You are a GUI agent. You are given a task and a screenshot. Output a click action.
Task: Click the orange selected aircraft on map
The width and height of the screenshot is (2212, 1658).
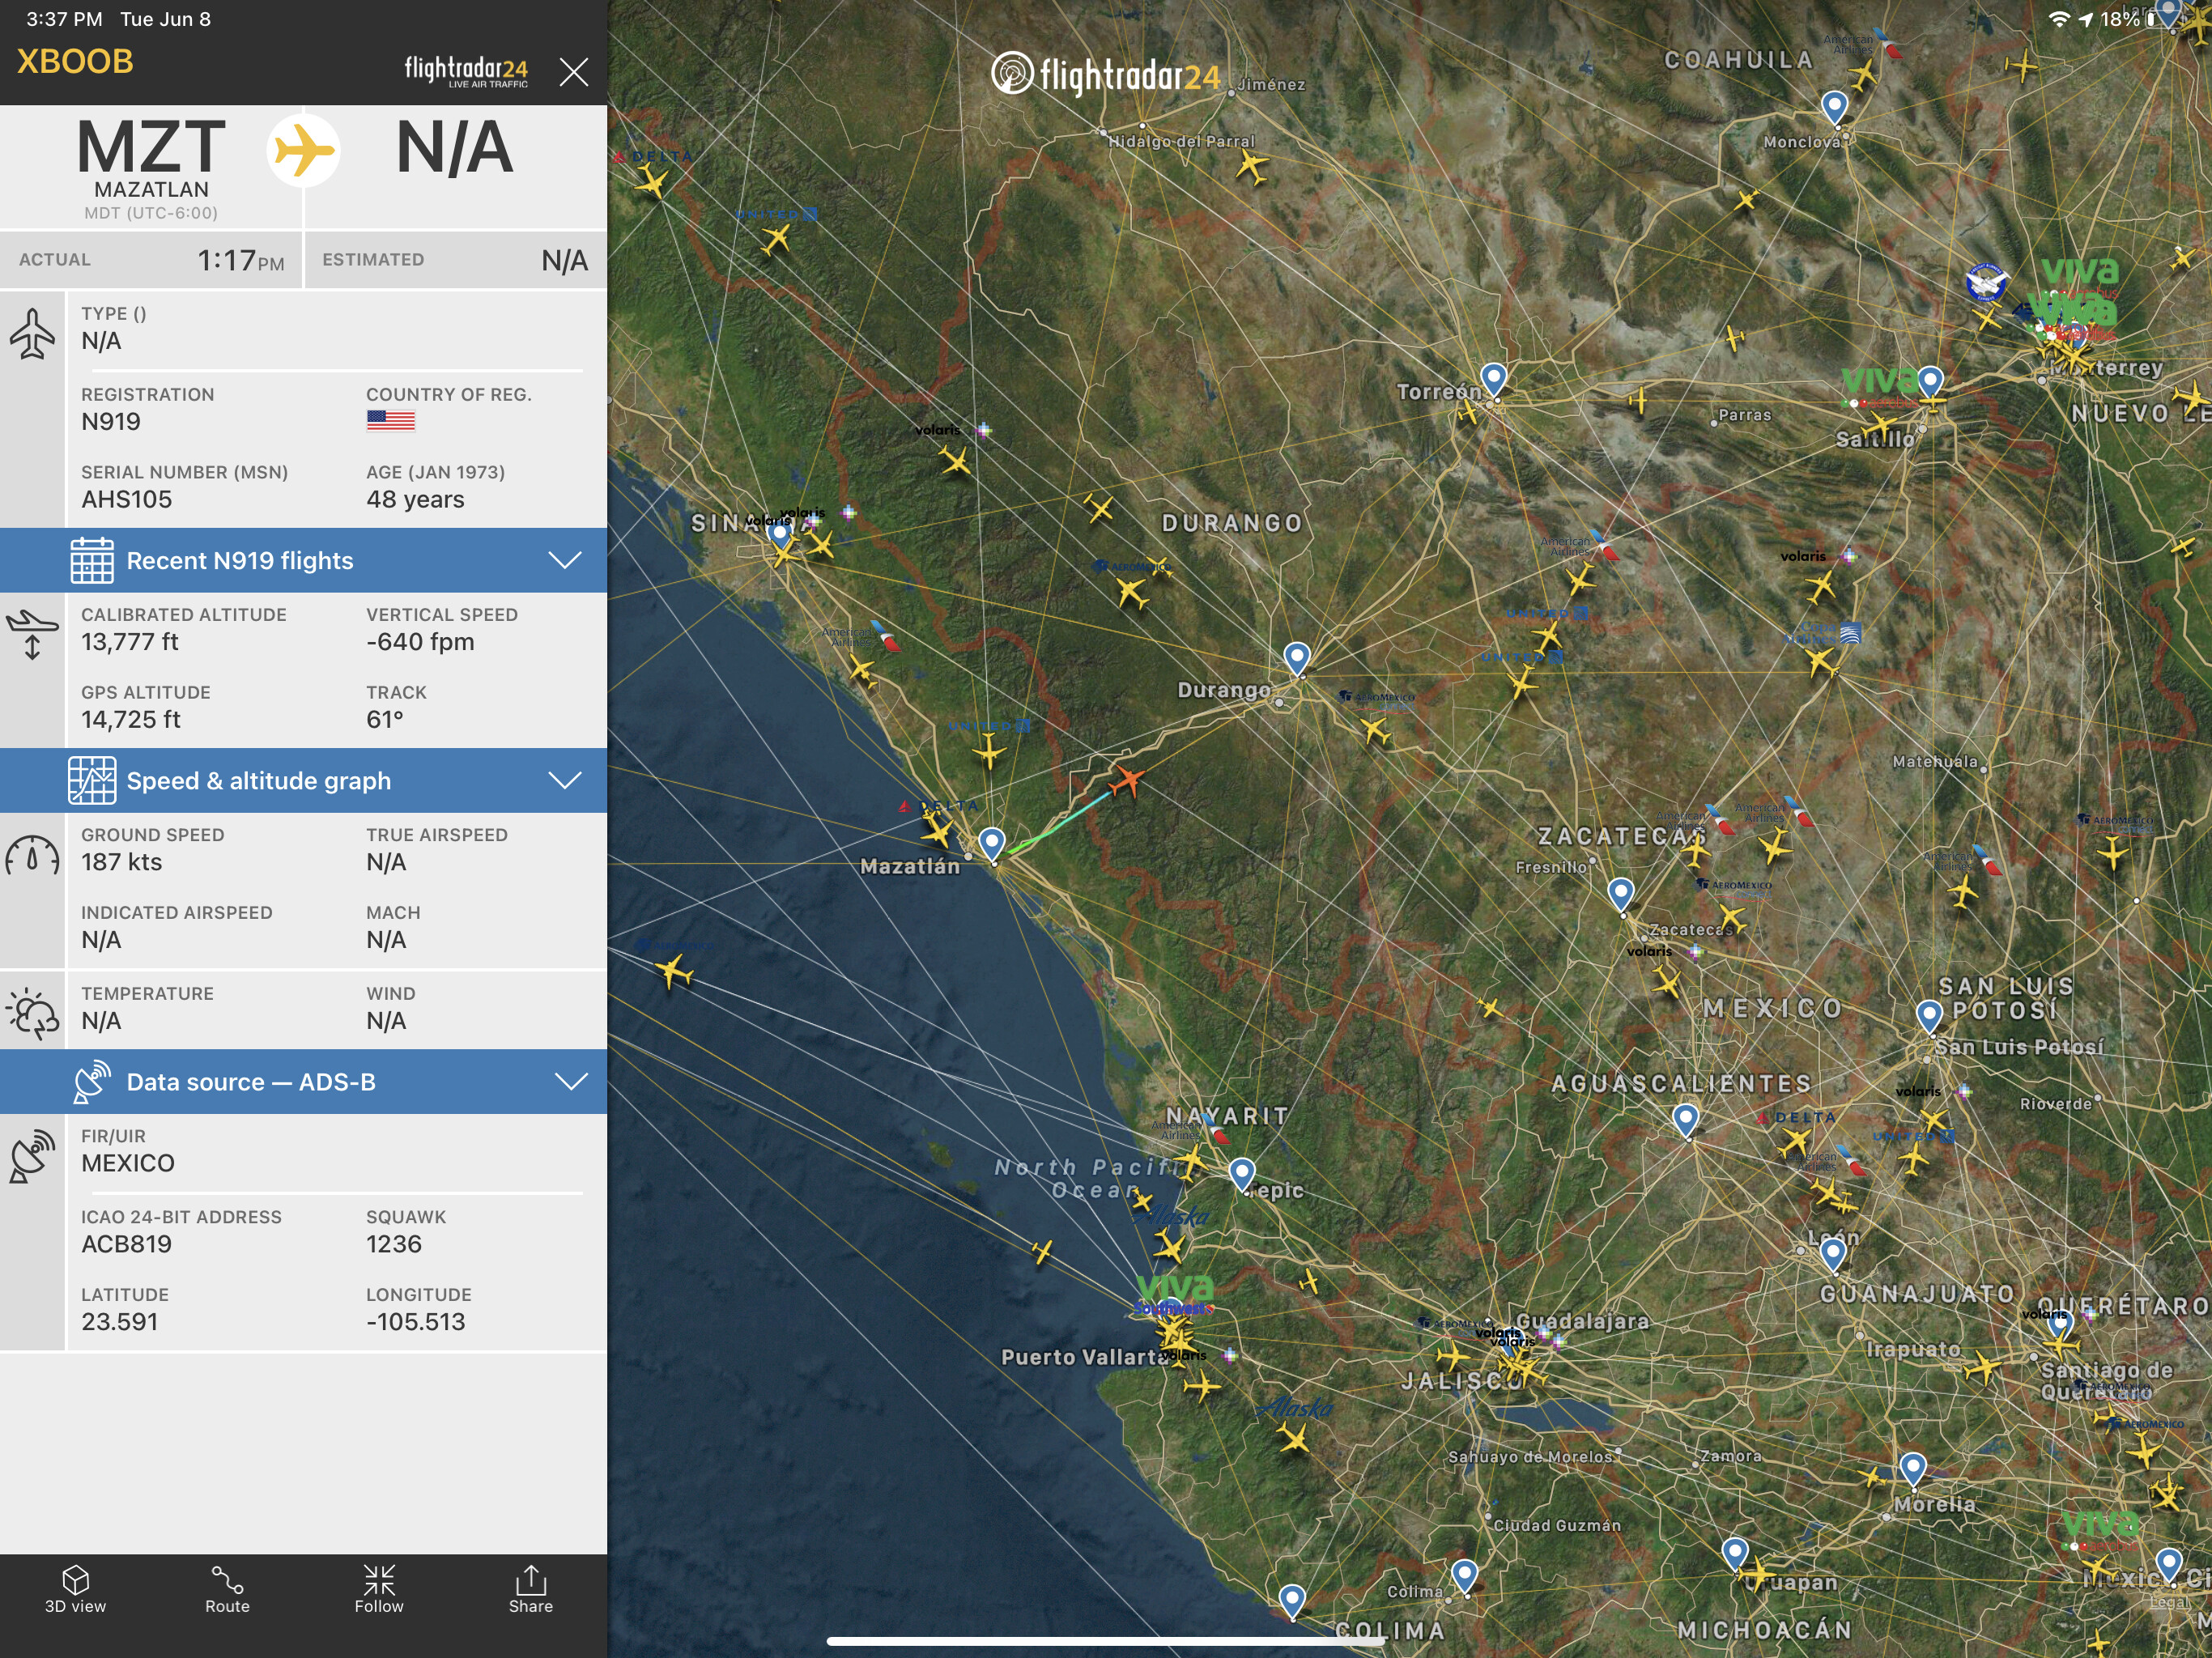[x=1127, y=780]
